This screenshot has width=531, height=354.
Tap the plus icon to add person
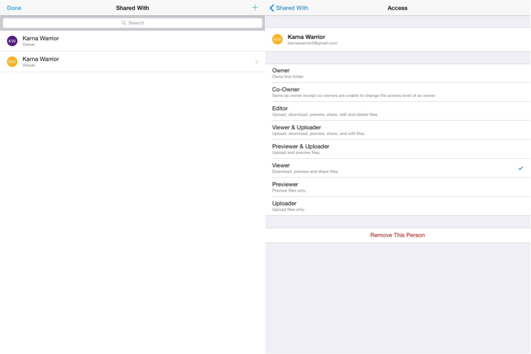pos(255,8)
